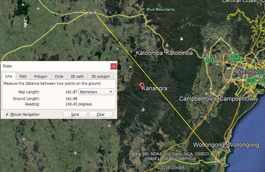Image resolution: width=265 pixels, height=172 pixels.
Task: Click the red Kanangra placemark pin
Action: coord(142,85)
